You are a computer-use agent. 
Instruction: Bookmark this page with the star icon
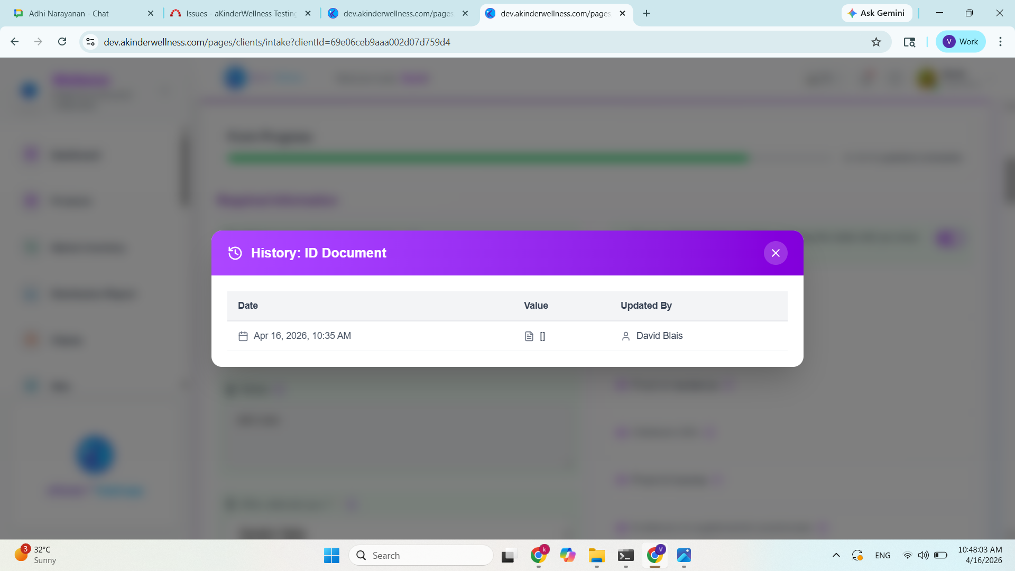point(876,42)
